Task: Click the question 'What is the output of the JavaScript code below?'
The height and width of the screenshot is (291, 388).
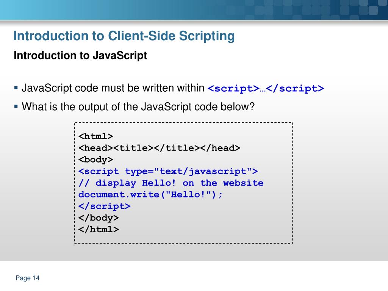Action: coord(138,107)
